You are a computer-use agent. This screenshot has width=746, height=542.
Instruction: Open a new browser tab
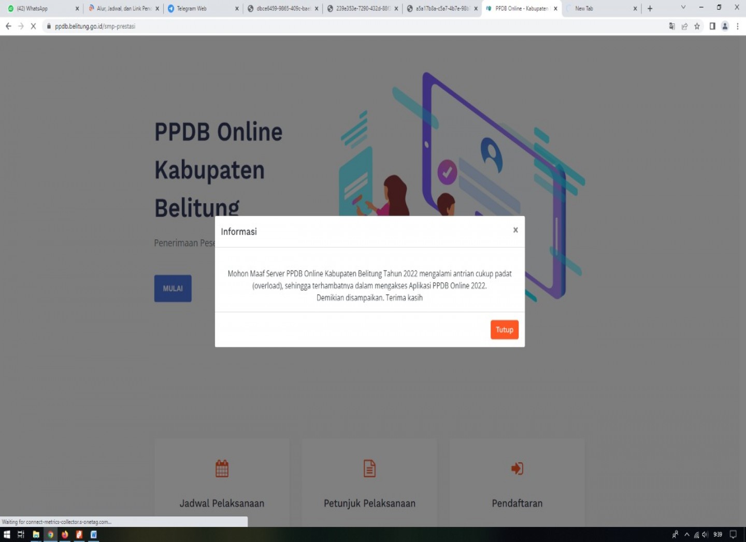[x=650, y=9]
